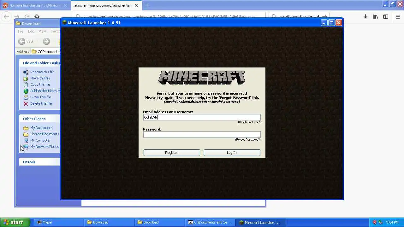Click the Copy this file icon

pyautogui.click(x=26, y=84)
